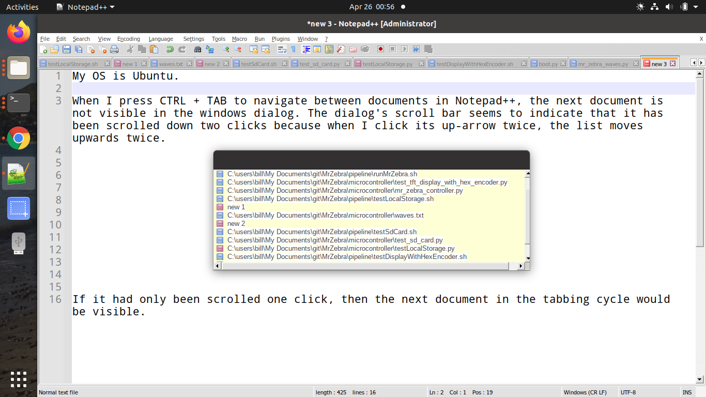Open the Plugins menu
The image size is (706, 397).
[281, 39]
